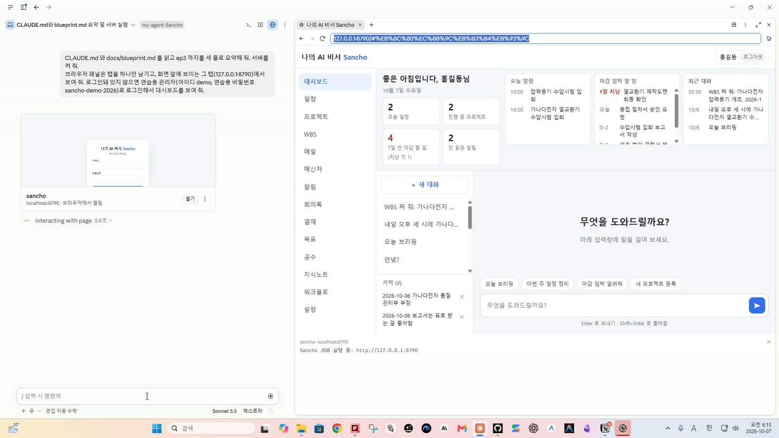Viewport: 779px width, 438px height.
Task: Focus the 무엇을 도와드릴까요? chat input
Action: coord(613,306)
